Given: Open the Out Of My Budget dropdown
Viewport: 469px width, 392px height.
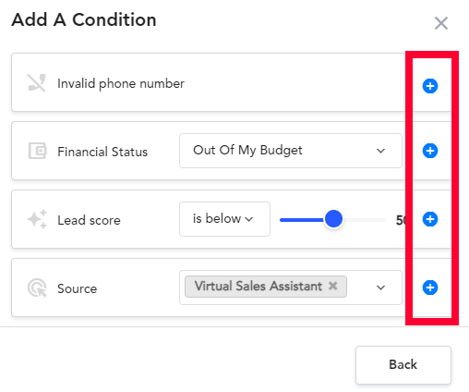Looking at the screenshot, I should (291, 151).
